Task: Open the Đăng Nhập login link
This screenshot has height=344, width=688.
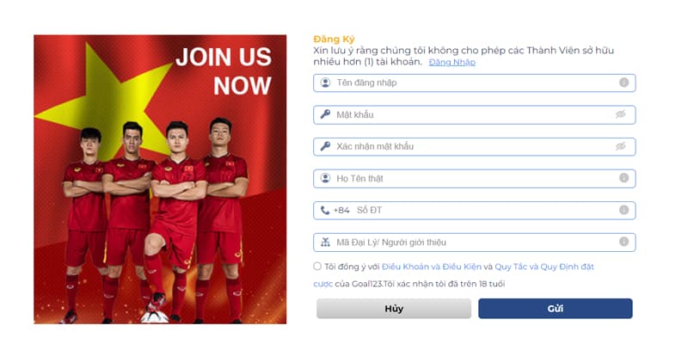Action: click(451, 62)
